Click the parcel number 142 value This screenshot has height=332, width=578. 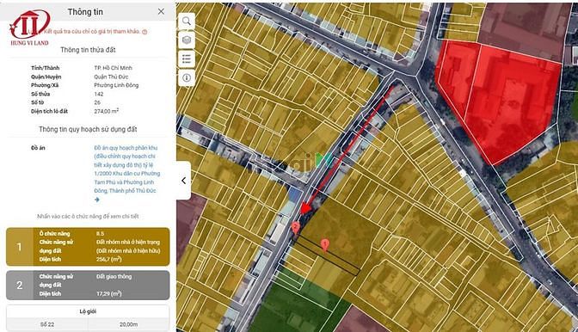tap(98, 94)
